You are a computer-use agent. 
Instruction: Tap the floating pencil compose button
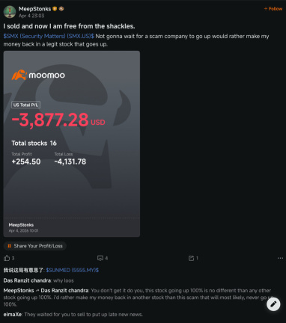point(273,304)
